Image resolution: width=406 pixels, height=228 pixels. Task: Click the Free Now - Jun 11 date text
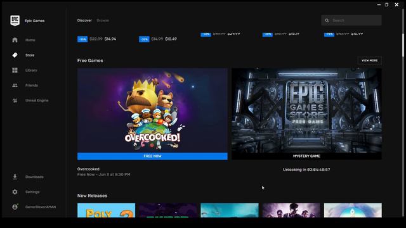pyautogui.click(x=103, y=175)
